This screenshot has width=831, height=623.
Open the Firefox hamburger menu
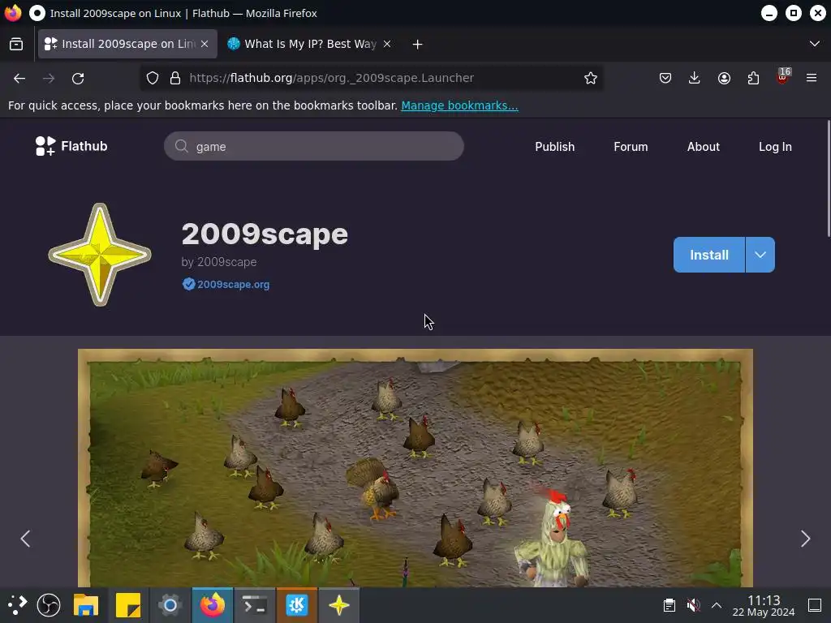tap(812, 79)
